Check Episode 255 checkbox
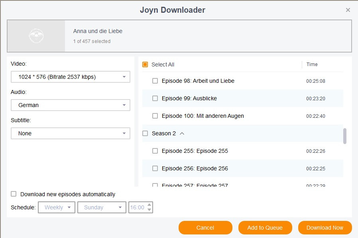The height and width of the screenshot is (238, 358). [155, 151]
